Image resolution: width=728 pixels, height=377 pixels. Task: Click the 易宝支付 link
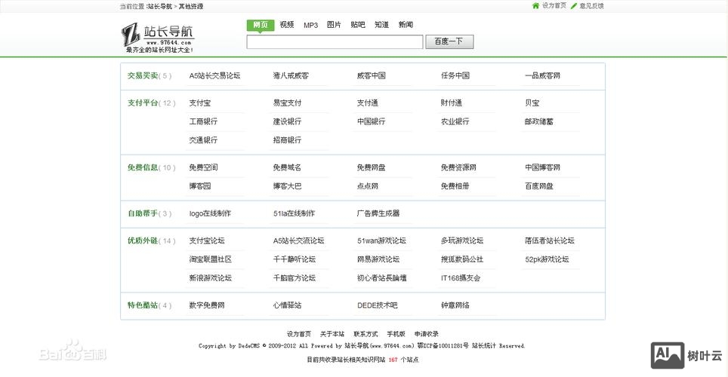click(287, 103)
